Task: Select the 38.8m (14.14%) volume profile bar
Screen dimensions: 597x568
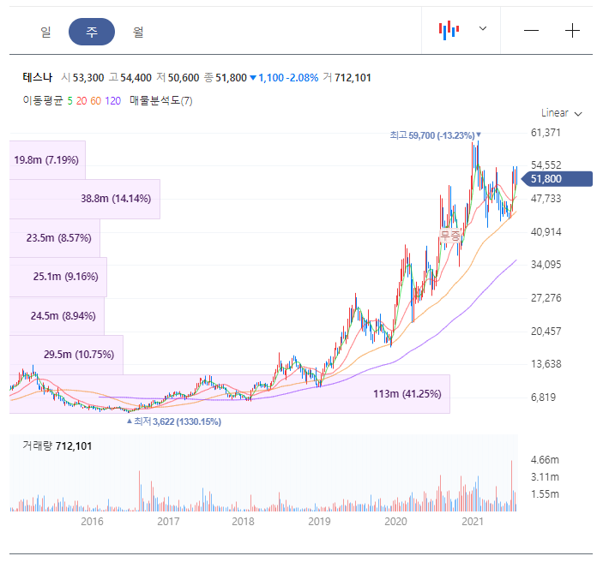Action: pos(85,199)
